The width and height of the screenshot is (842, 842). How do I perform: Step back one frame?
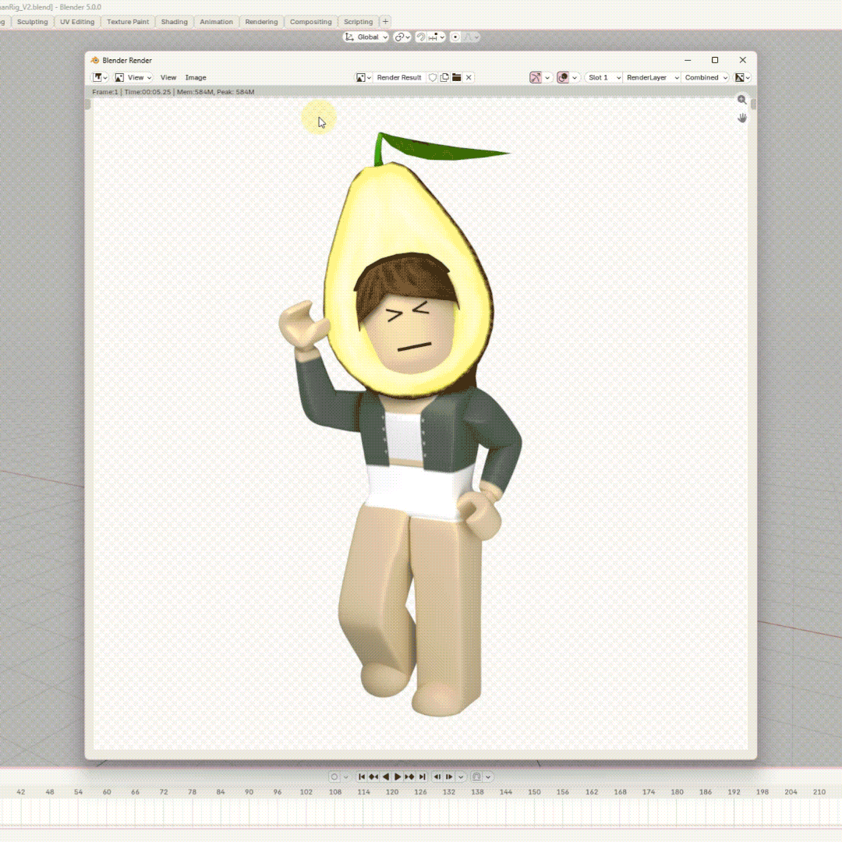437,777
